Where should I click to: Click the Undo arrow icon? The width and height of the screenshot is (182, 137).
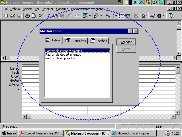point(77,16)
